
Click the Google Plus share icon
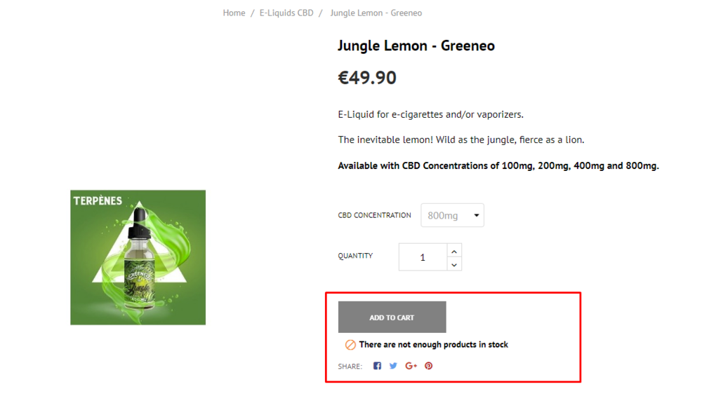[x=411, y=366]
